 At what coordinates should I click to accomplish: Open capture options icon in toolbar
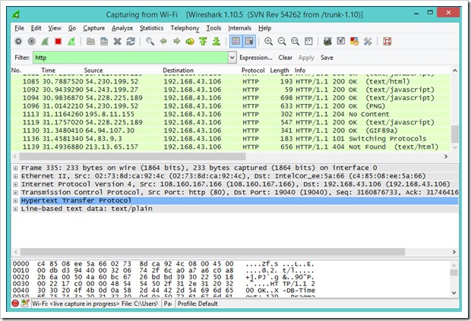coord(32,42)
